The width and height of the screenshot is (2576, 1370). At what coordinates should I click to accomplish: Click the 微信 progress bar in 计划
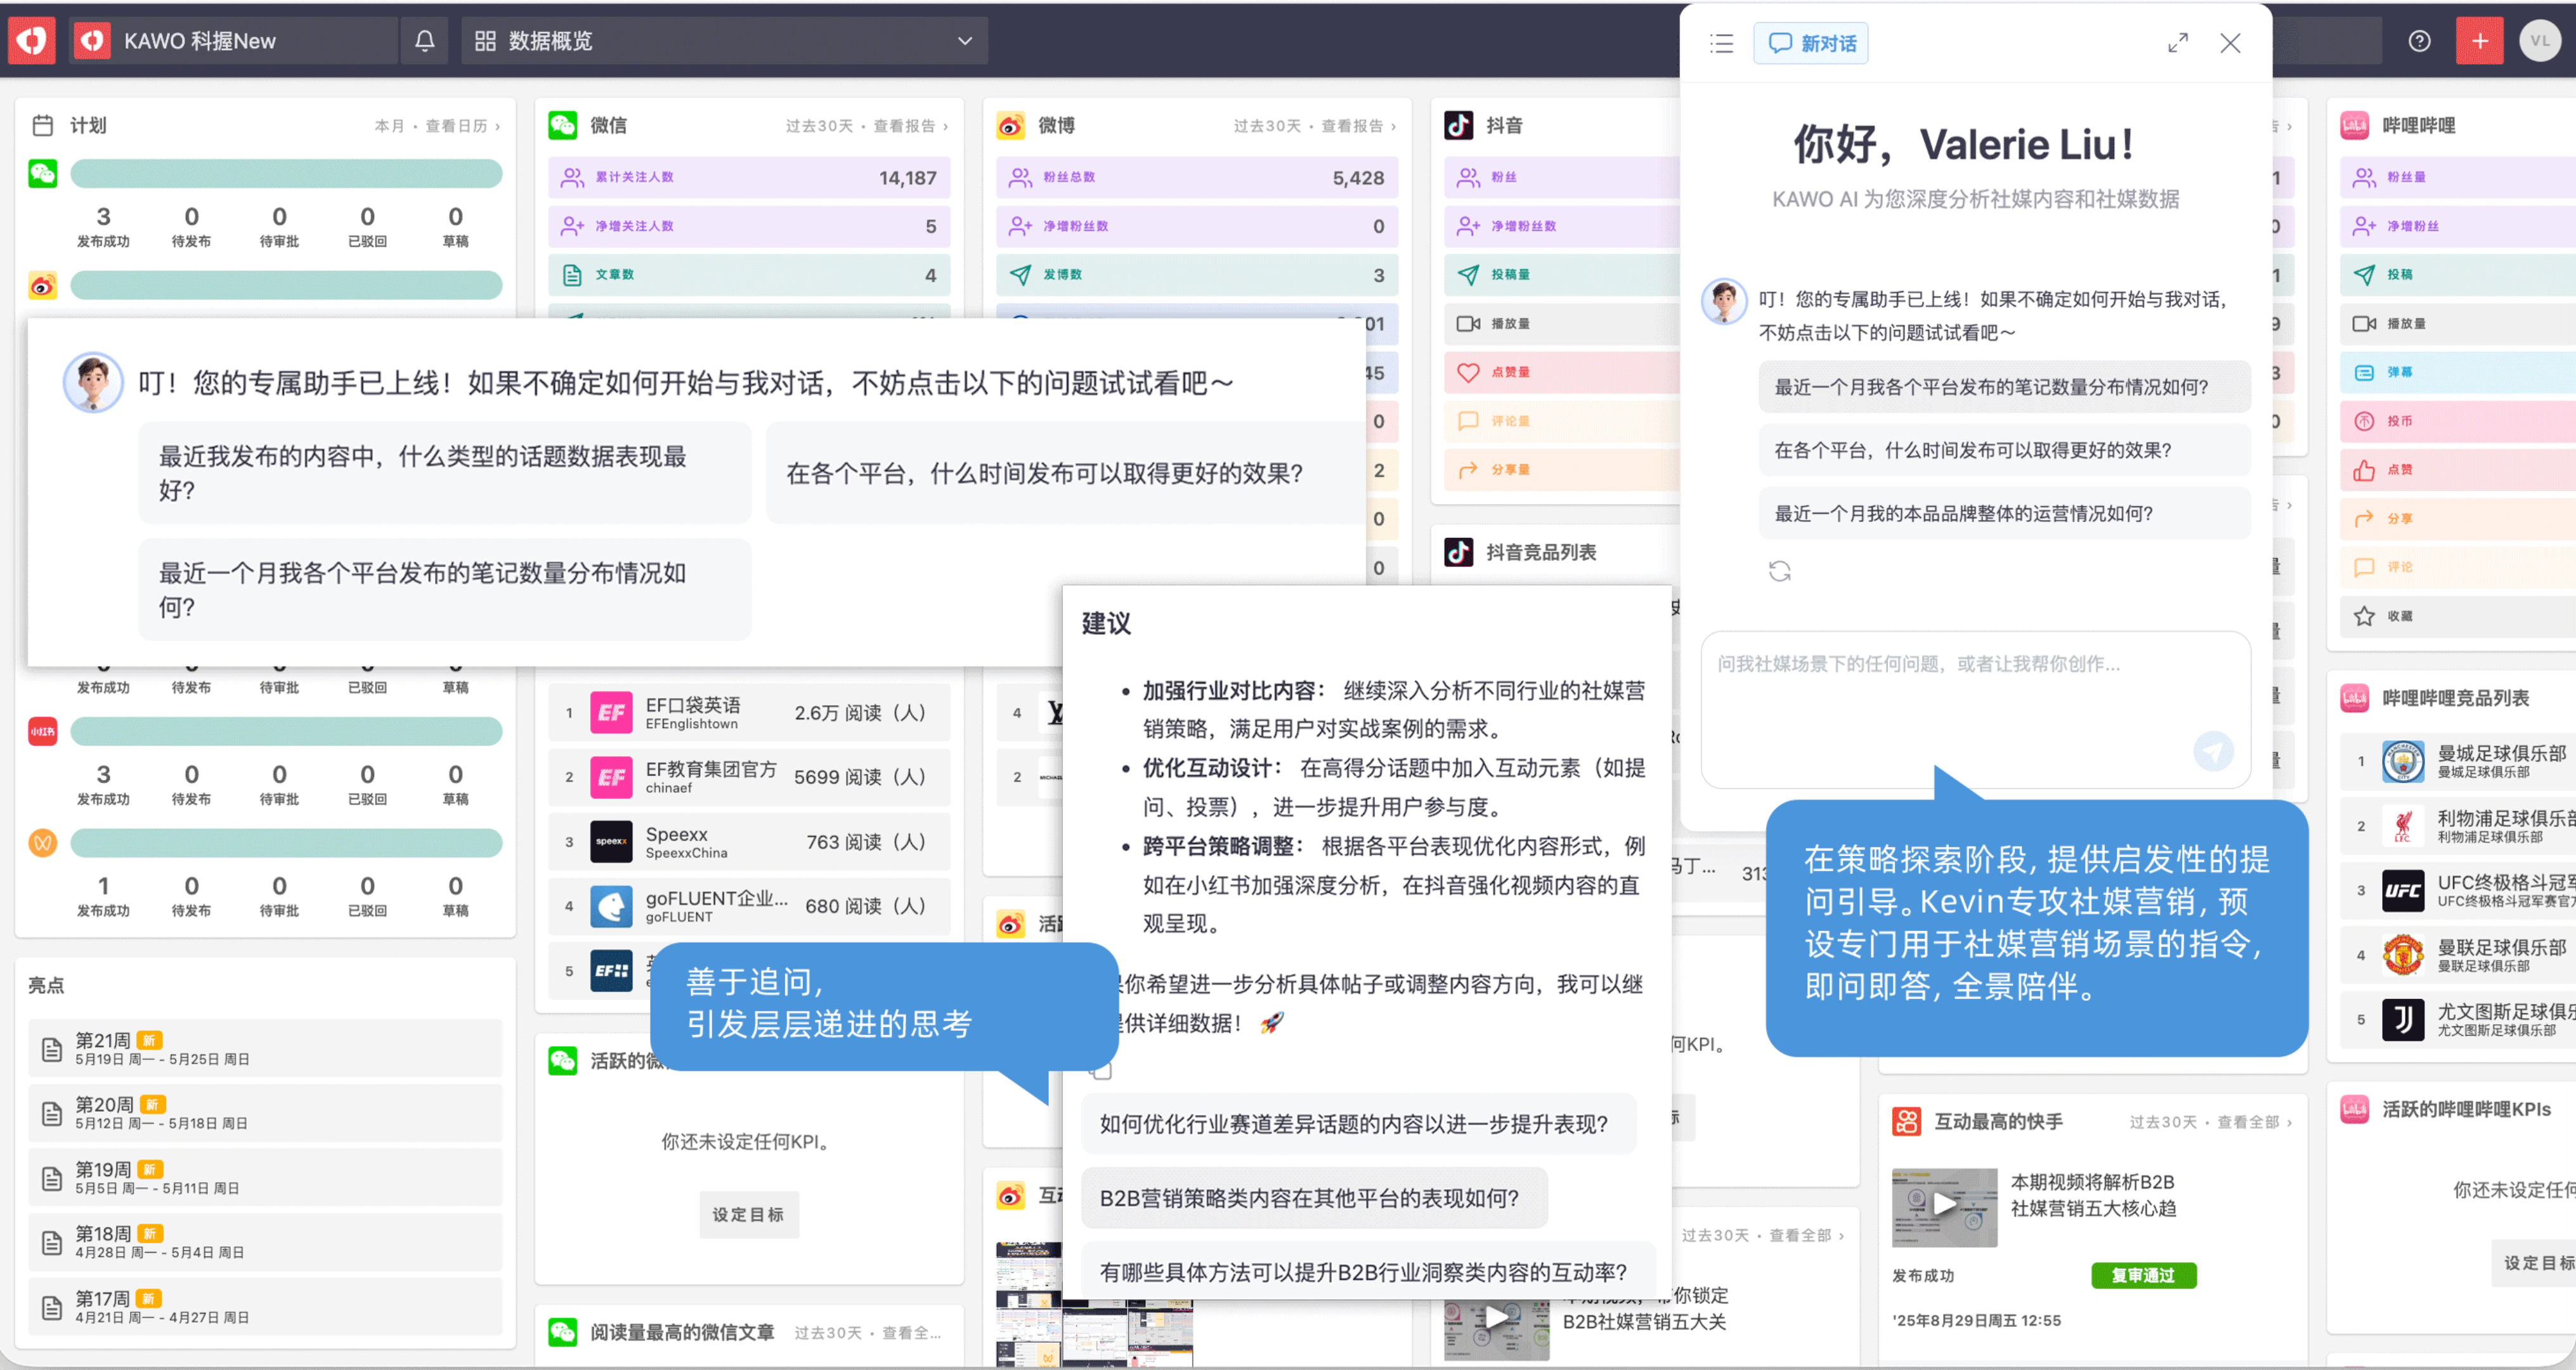[x=286, y=174]
